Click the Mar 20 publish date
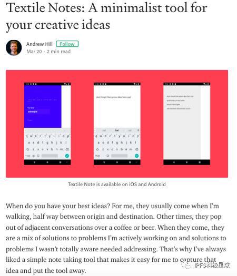The height and width of the screenshot is (276, 237). (x=34, y=52)
